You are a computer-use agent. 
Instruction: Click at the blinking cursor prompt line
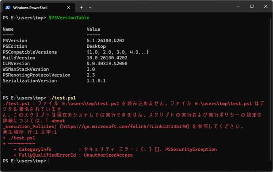pyautogui.click(x=49, y=161)
